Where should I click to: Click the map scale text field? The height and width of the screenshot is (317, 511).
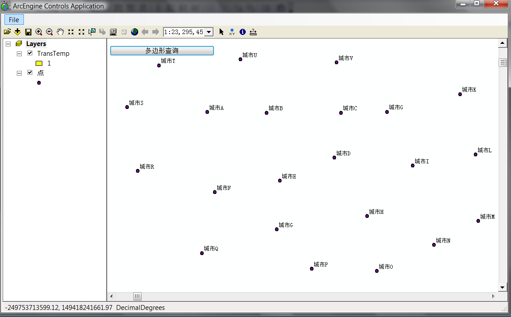(x=184, y=32)
